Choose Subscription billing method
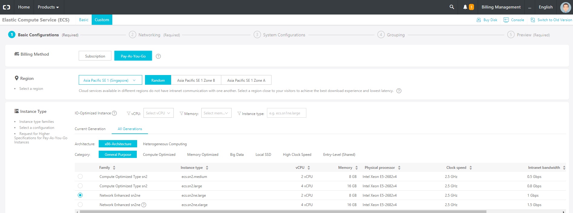The width and height of the screenshot is (573, 213). click(95, 56)
